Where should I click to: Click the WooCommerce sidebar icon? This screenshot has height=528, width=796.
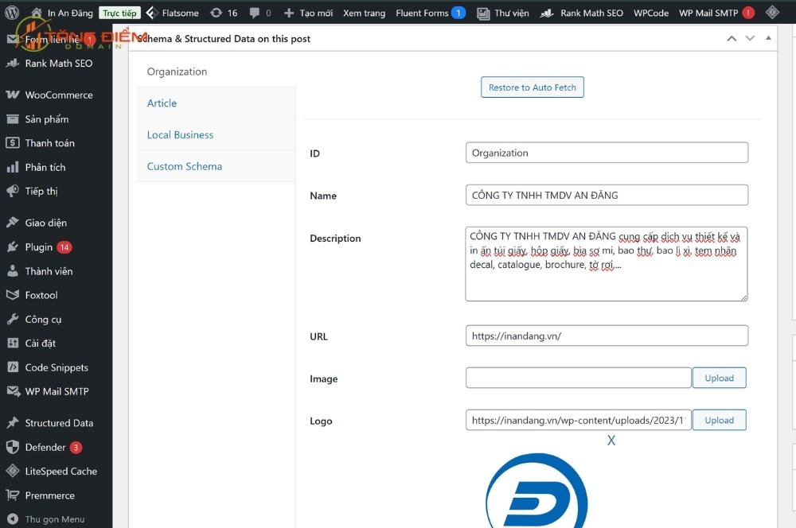click(13, 95)
